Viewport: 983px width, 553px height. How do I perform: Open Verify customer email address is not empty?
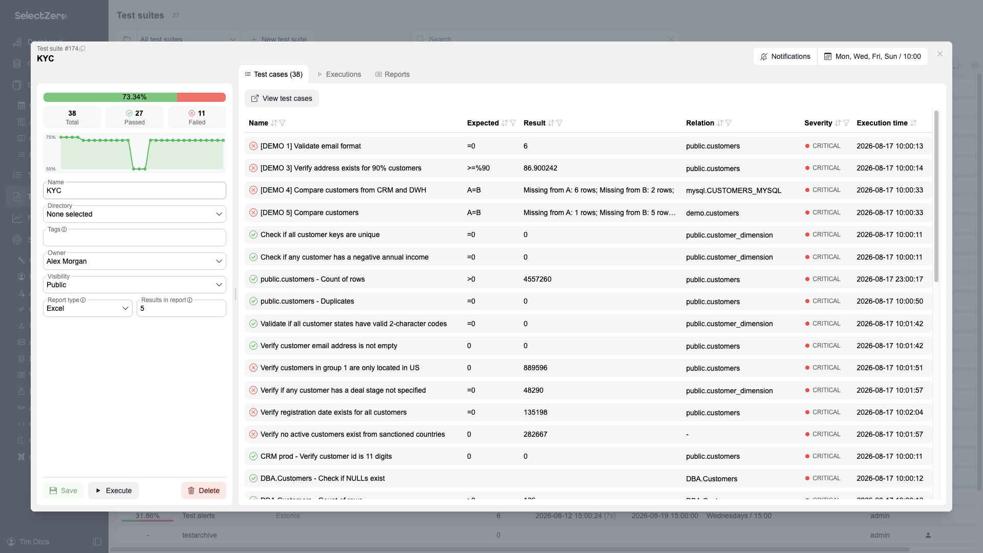coord(588,346)
